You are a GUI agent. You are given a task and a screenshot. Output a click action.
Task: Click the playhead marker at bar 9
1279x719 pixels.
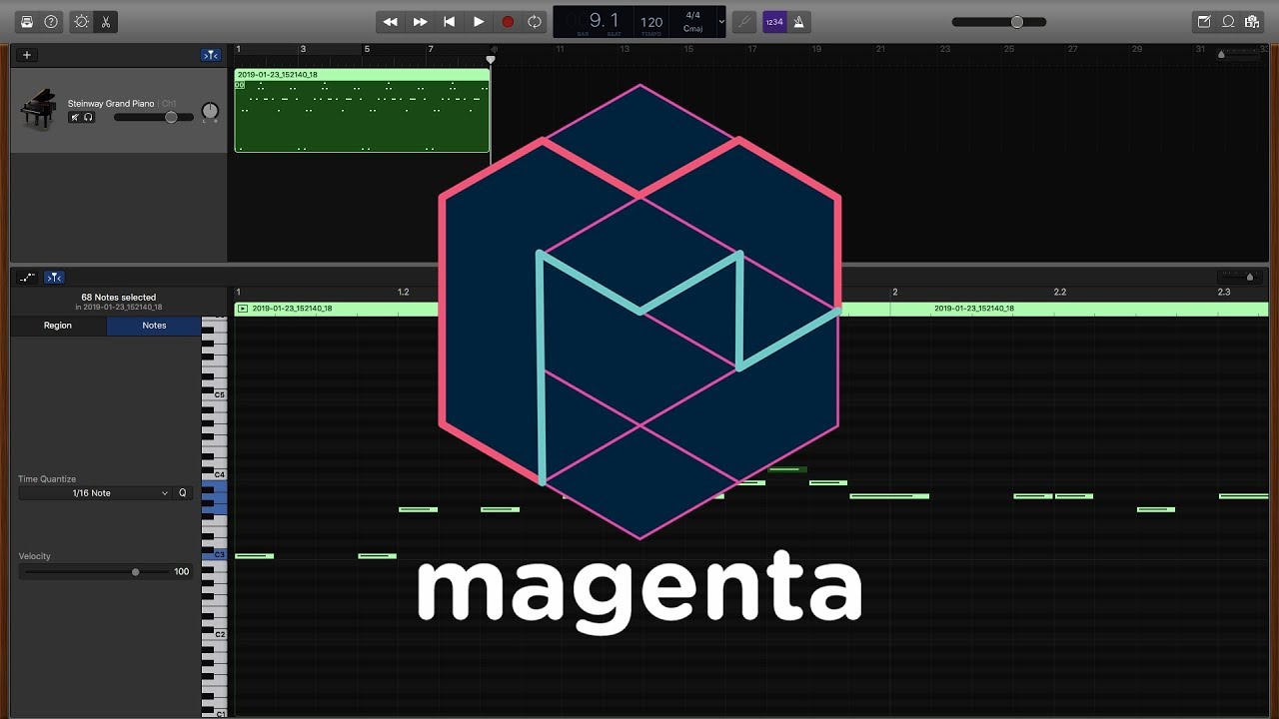point(490,59)
